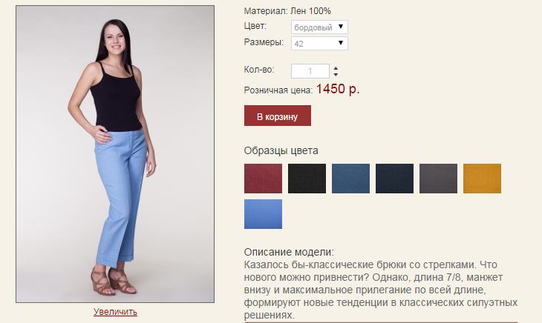Click the Описание модели description heading

point(289,252)
